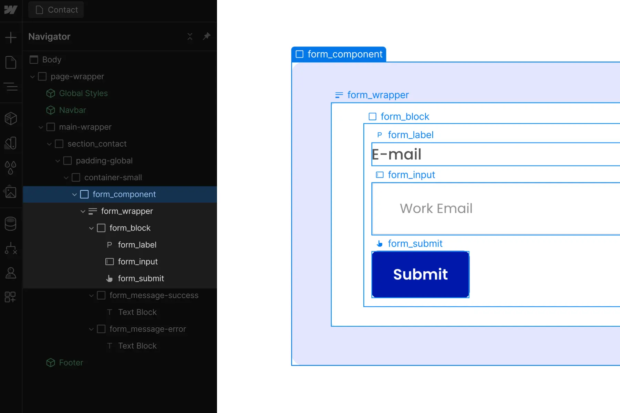
Task: Click the Work Email input field
Action: (x=496, y=209)
